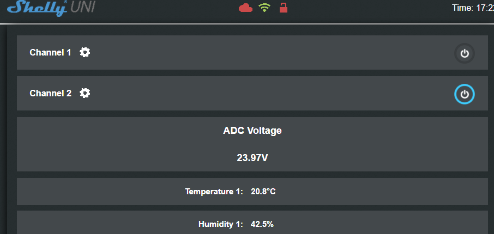Select the Channel 2 label

pyautogui.click(x=50, y=94)
